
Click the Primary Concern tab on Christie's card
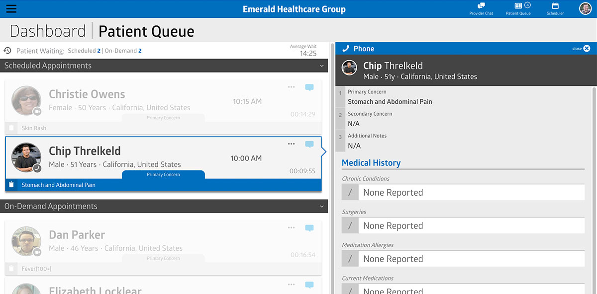coord(163,118)
